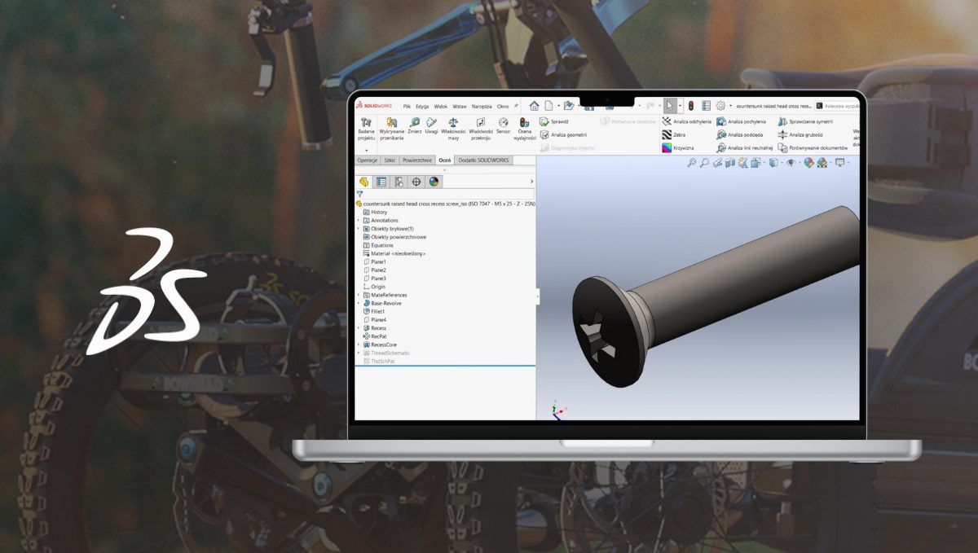Select the FeatureManager design tree tab

coord(364,182)
